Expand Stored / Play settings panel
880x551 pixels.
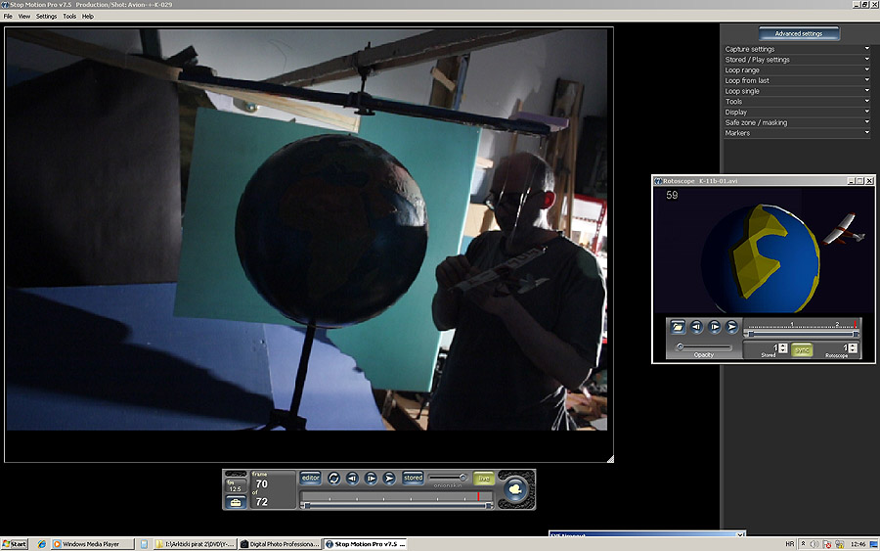[797, 60]
